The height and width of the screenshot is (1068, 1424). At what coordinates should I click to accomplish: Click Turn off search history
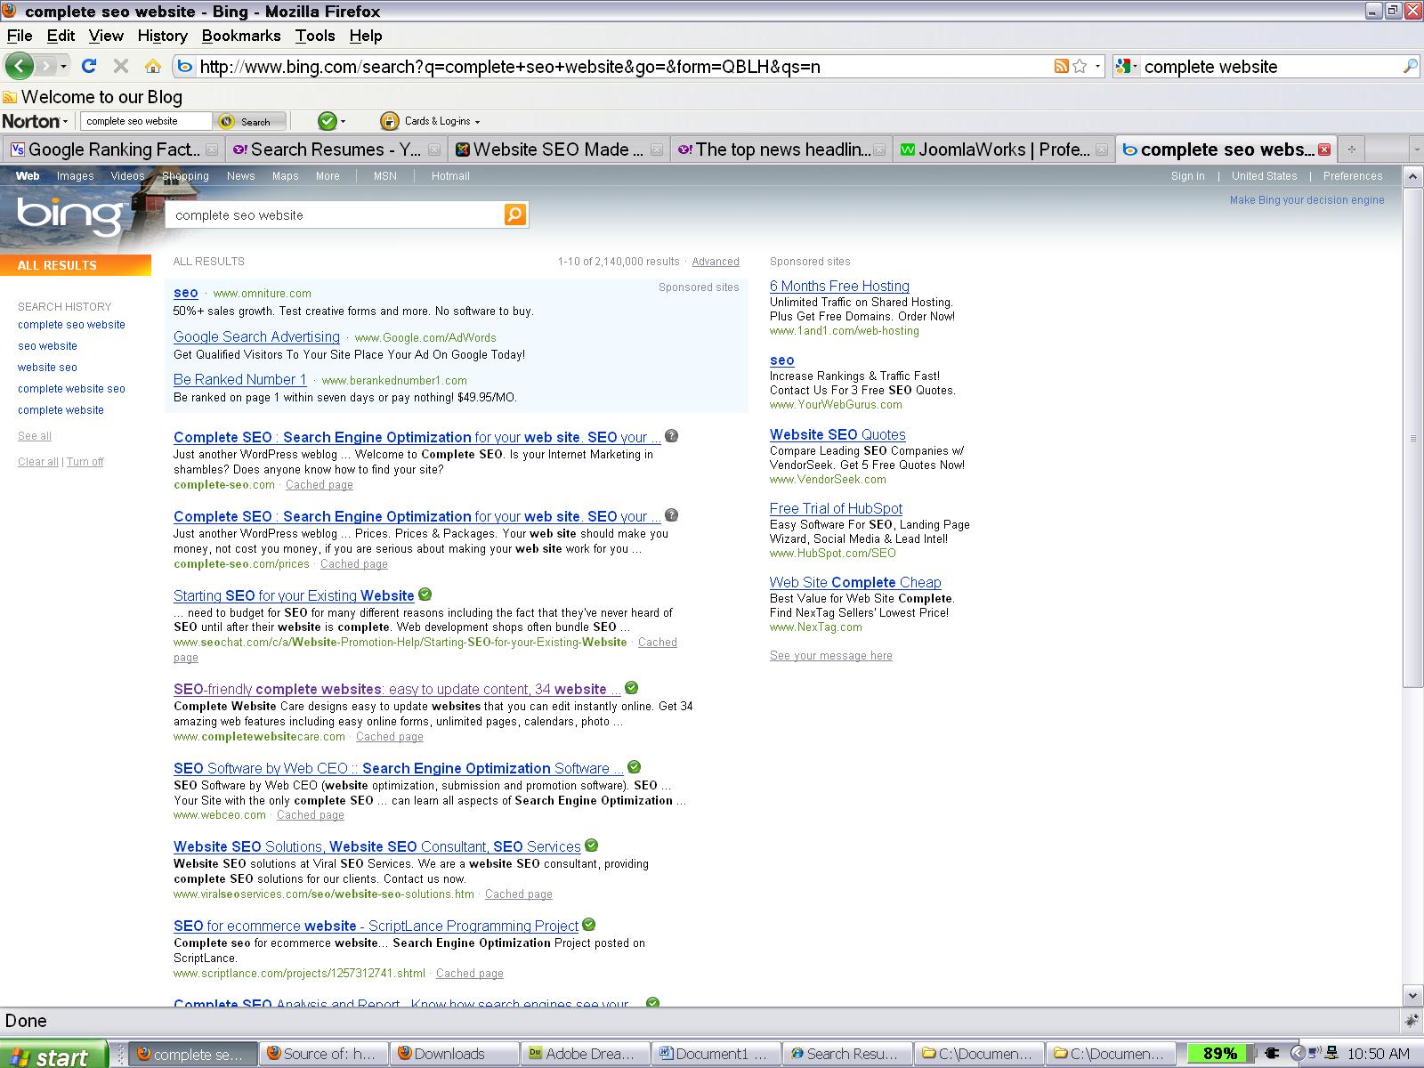pos(85,462)
